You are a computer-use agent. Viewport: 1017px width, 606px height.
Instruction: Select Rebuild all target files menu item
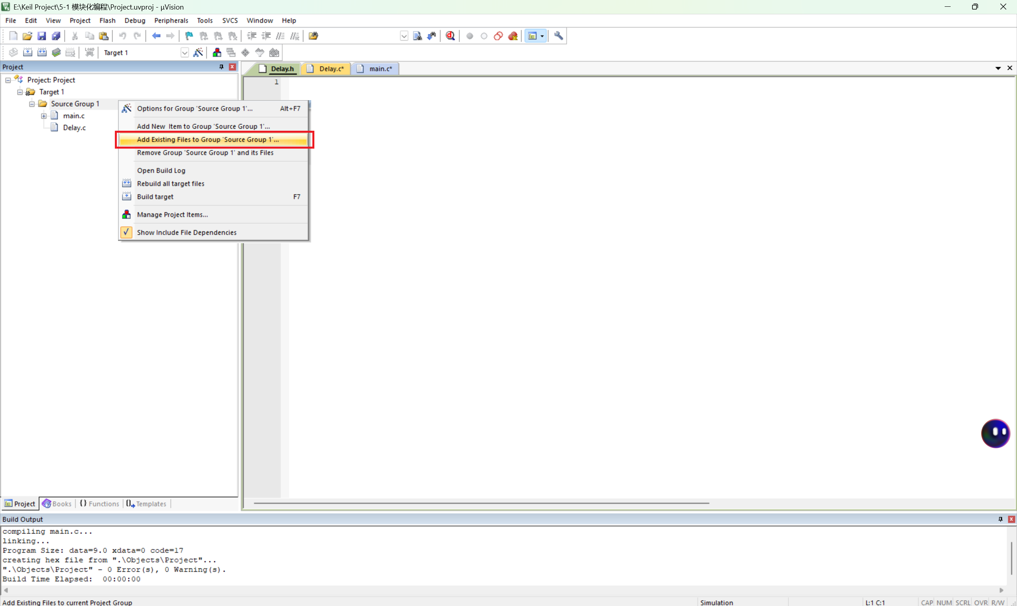170,184
